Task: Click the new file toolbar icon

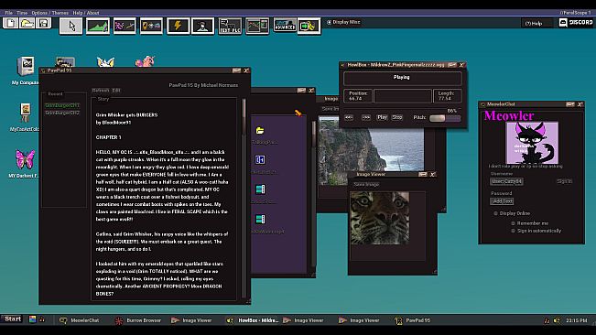Action: click(11, 23)
